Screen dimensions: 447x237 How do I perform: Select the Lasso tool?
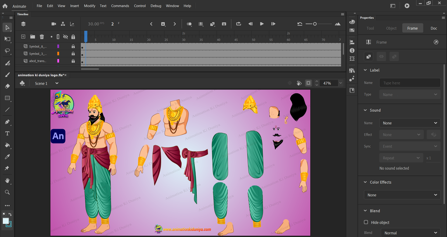pyautogui.click(x=7, y=51)
